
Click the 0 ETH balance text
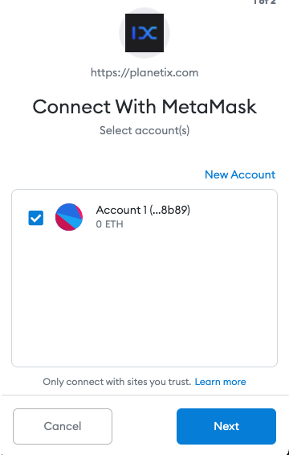click(109, 224)
